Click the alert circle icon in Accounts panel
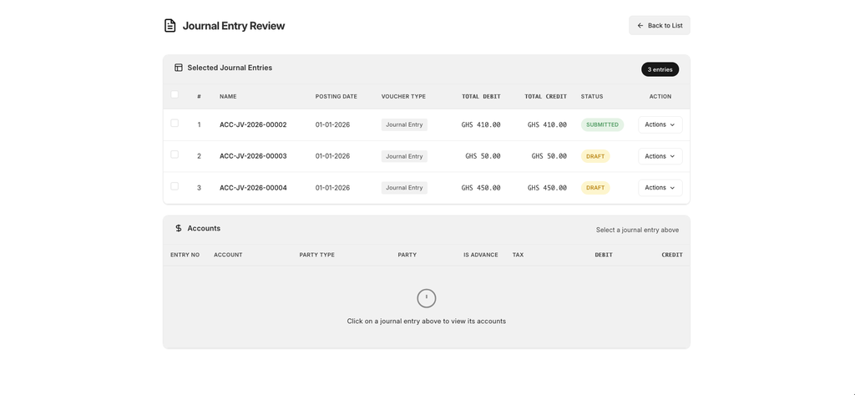The image size is (855, 395). (x=427, y=298)
